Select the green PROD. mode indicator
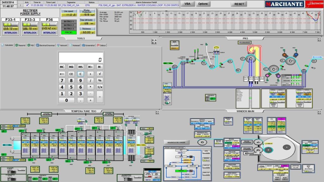Screen dimensions: 324x182 point(69,32)
